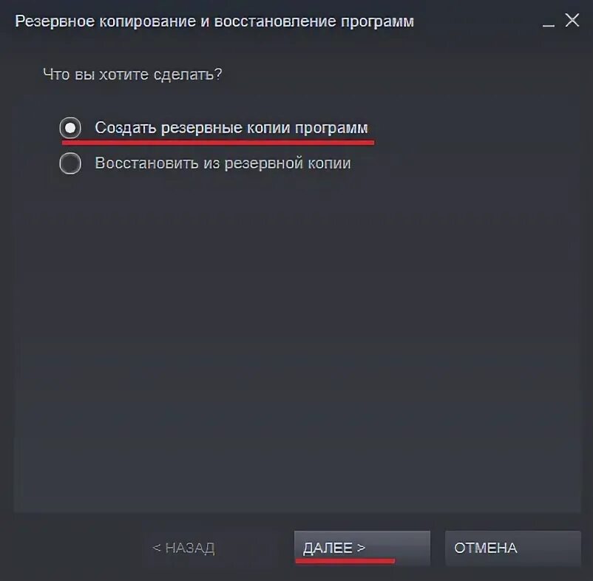Click the 'Восстановить из резервной копии' label text
The height and width of the screenshot is (581, 593).
coord(223,163)
